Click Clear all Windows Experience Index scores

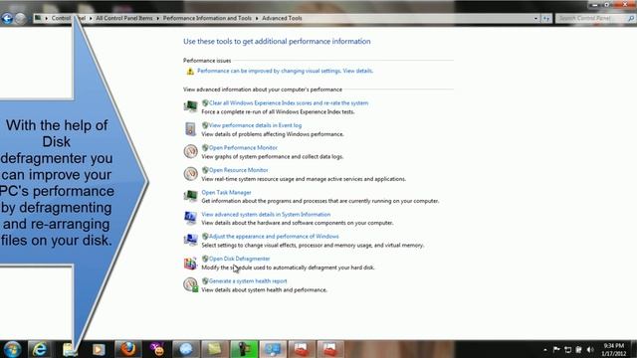tap(289, 103)
